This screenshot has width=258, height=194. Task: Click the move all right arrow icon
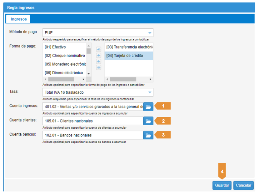pos(98,49)
